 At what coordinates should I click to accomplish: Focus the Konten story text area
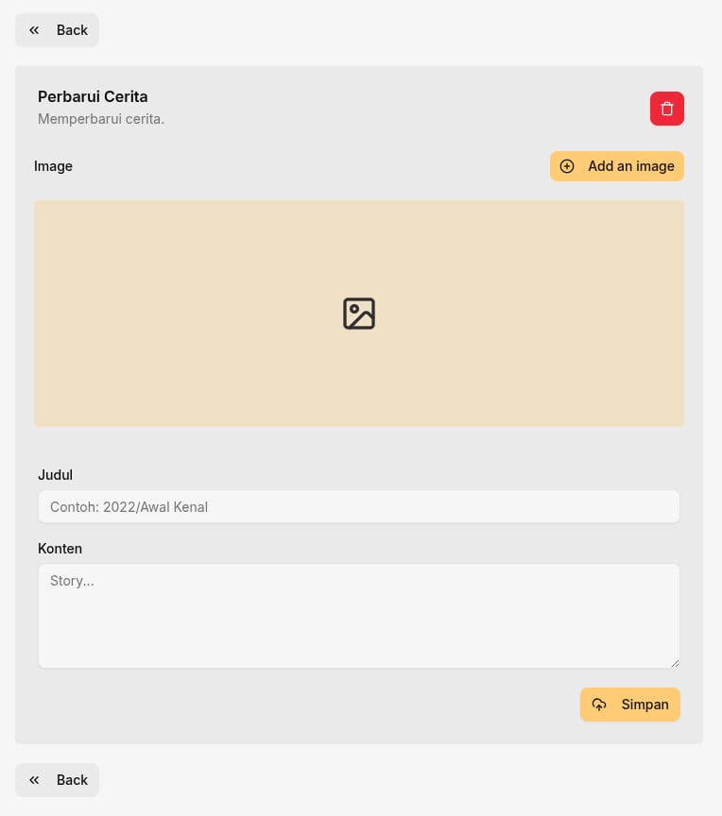(x=359, y=616)
